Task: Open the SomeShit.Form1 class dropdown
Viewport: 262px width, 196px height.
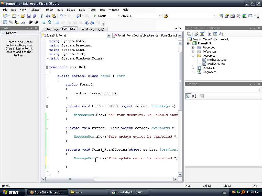Action: click(x=109, y=35)
